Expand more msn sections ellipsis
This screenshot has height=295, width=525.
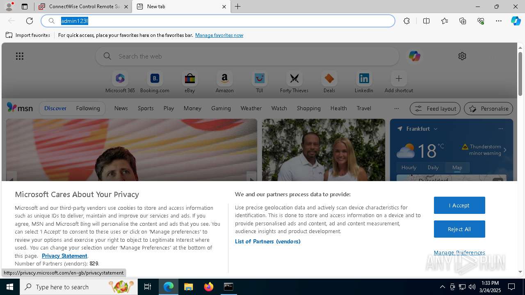pos(396,109)
